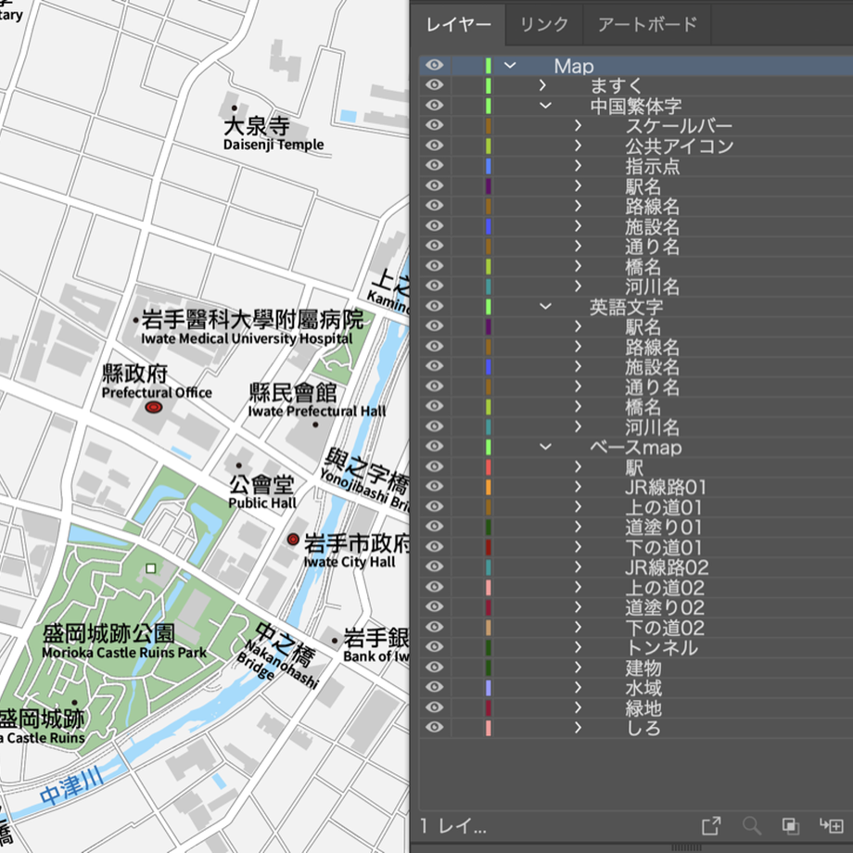This screenshot has width=853, height=853.
Task: Click the orange color bar of JR線路01
Action: coord(488,487)
